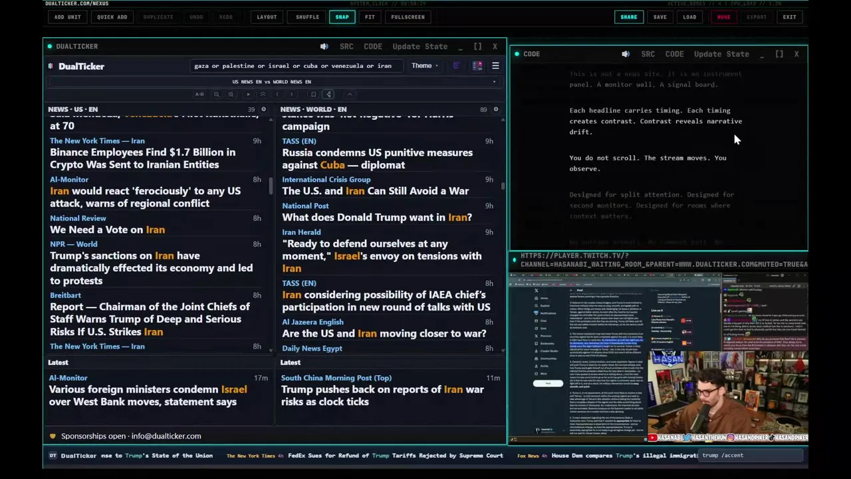Open 'The U.S. and Iran Can Still Avoid a War'
Image resolution: width=851 pixels, height=479 pixels.
point(376,191)
